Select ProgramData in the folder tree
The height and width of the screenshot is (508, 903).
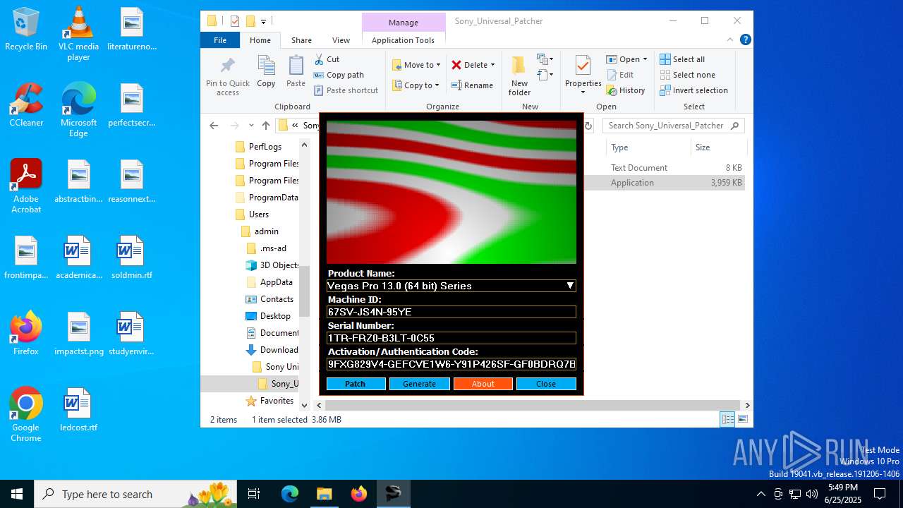point(274,198)
